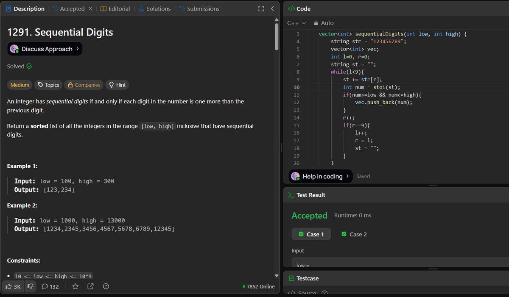Click the chevron on Help in coding
The height and width of the screenshot is (297, 509).
pos(348,176)
